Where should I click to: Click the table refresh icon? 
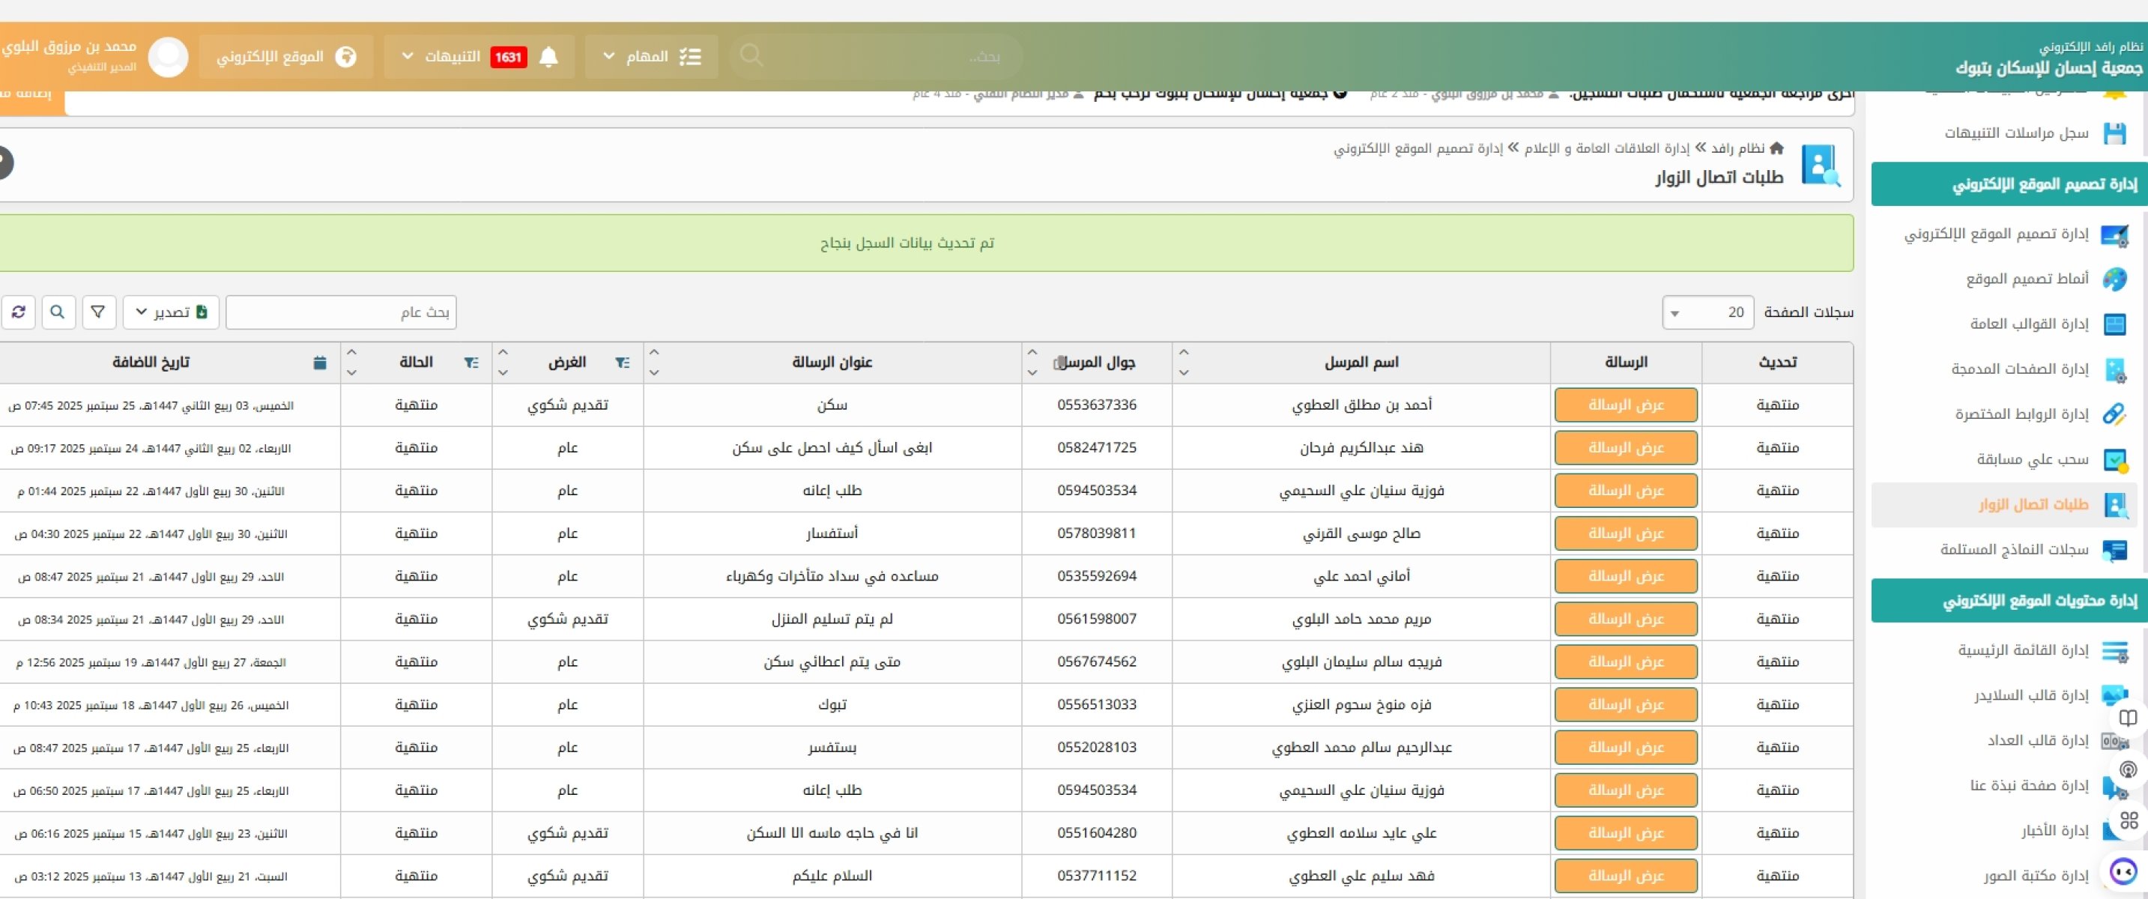coord(18,312)
